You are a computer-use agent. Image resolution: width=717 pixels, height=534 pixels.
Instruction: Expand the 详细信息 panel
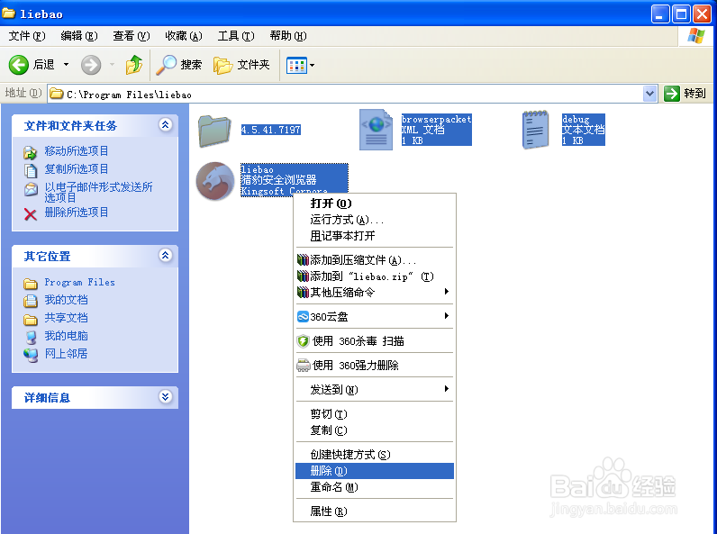pyautogui.click(x=165, y=396)
